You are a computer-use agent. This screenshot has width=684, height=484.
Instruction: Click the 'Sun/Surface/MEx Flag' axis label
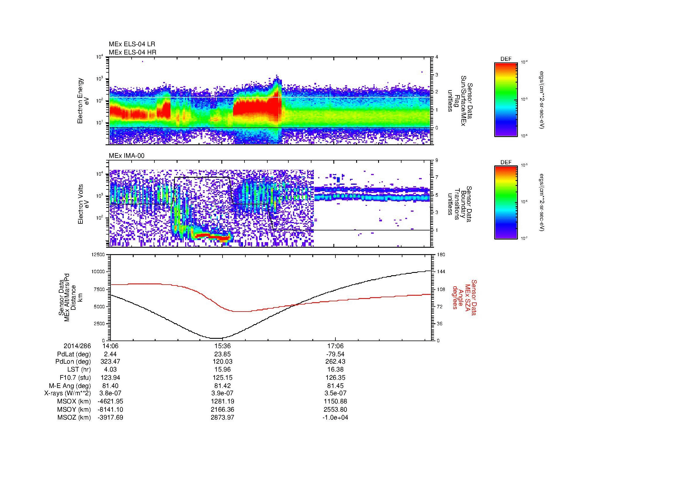(x=461, y=101)
